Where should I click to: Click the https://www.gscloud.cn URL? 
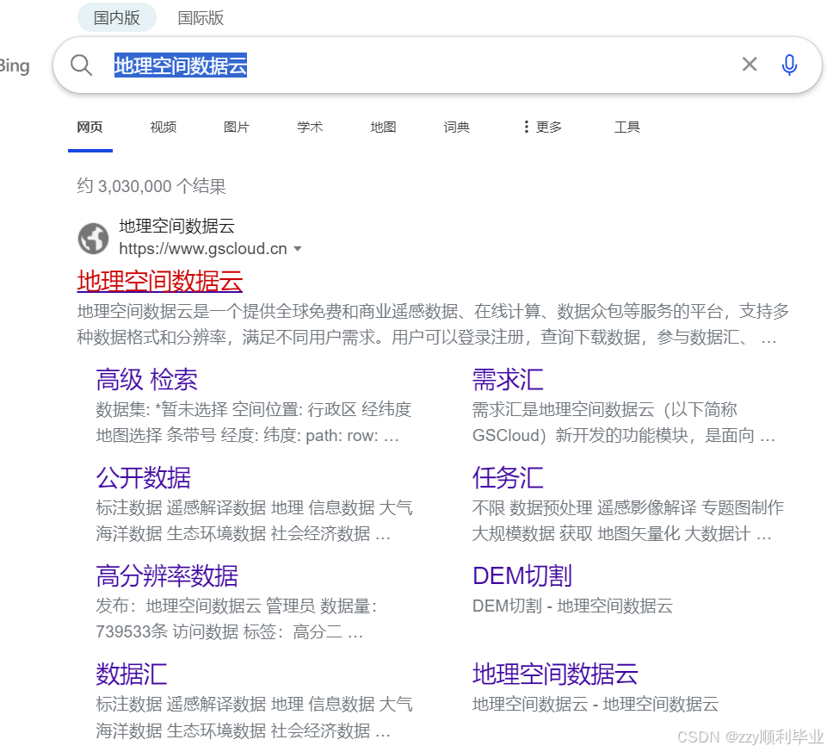point(203,249)
